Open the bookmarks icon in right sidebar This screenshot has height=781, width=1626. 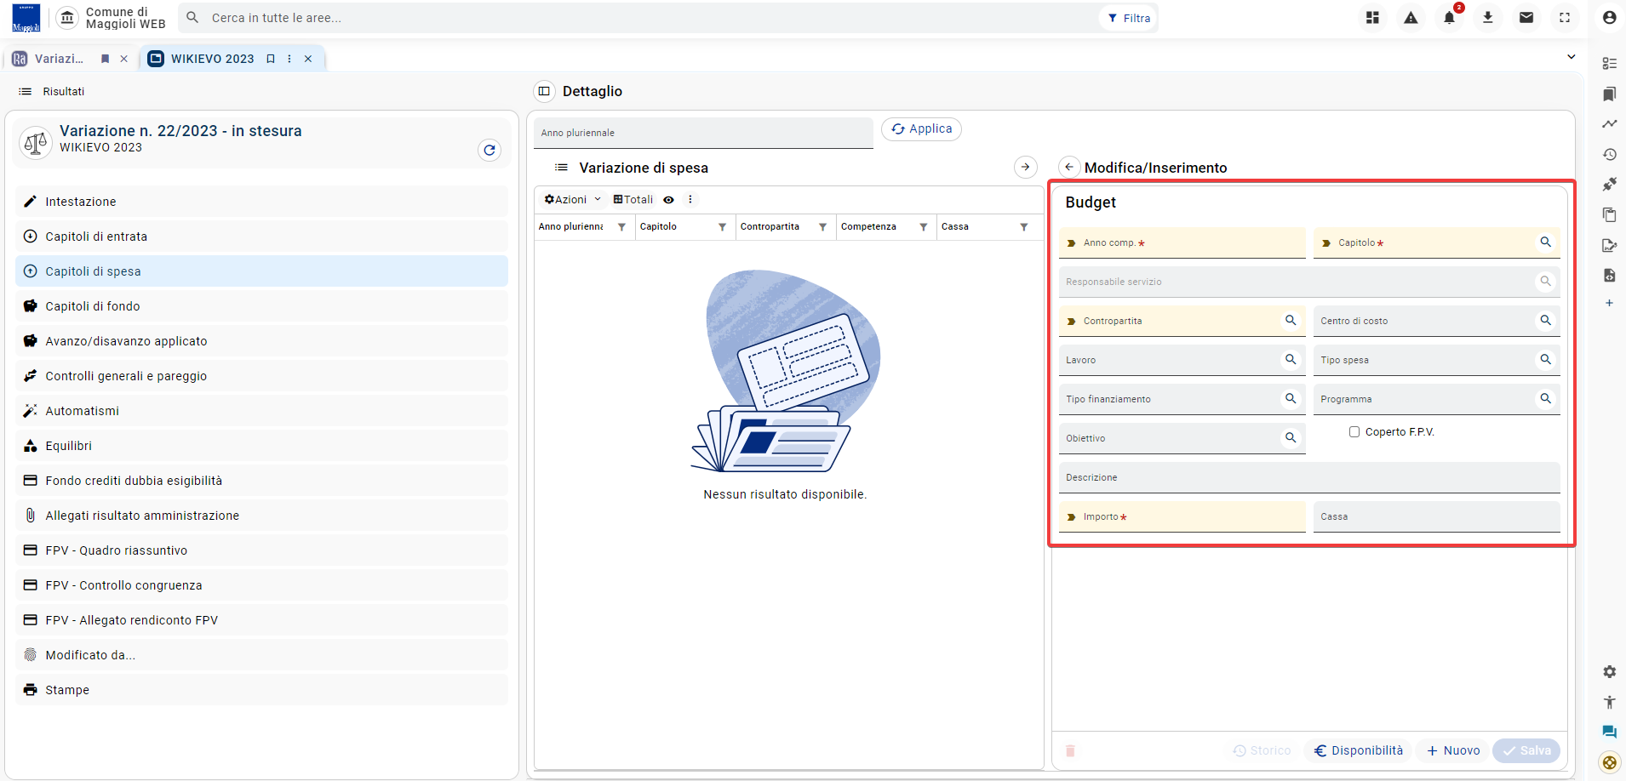click(1609, 94)
